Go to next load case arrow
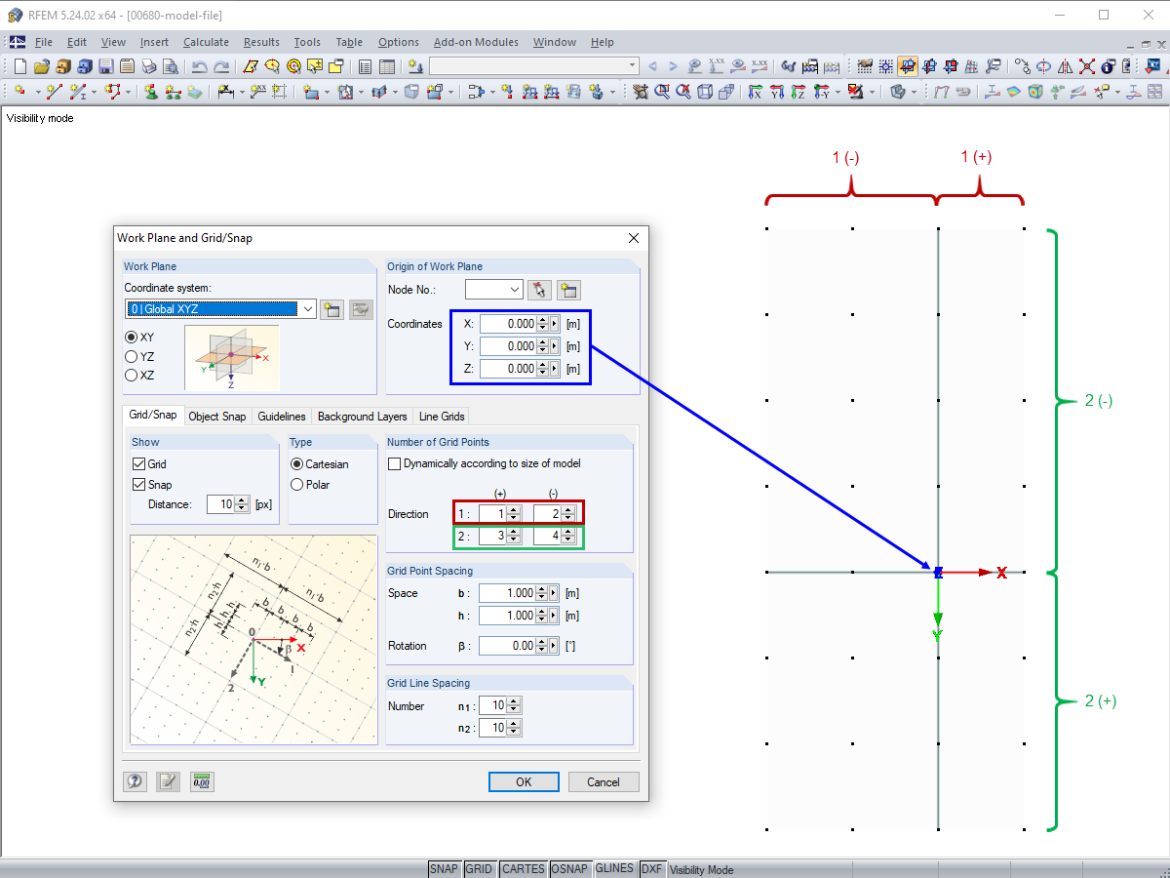Viewport: 1170px width, 878px height. [x=673, y=66]
